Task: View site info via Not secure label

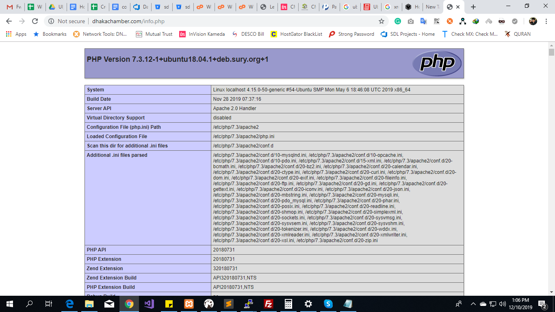Action: click(66, 21)
